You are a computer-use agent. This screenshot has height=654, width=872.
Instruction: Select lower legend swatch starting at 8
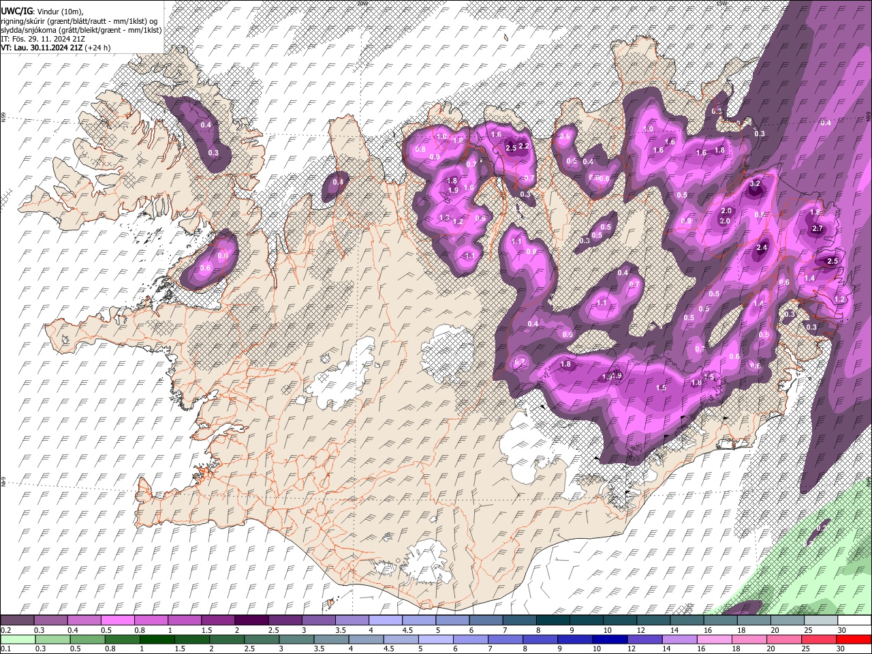540,639
